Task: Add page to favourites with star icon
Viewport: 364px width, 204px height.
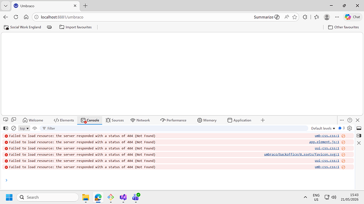Action: 294,17
